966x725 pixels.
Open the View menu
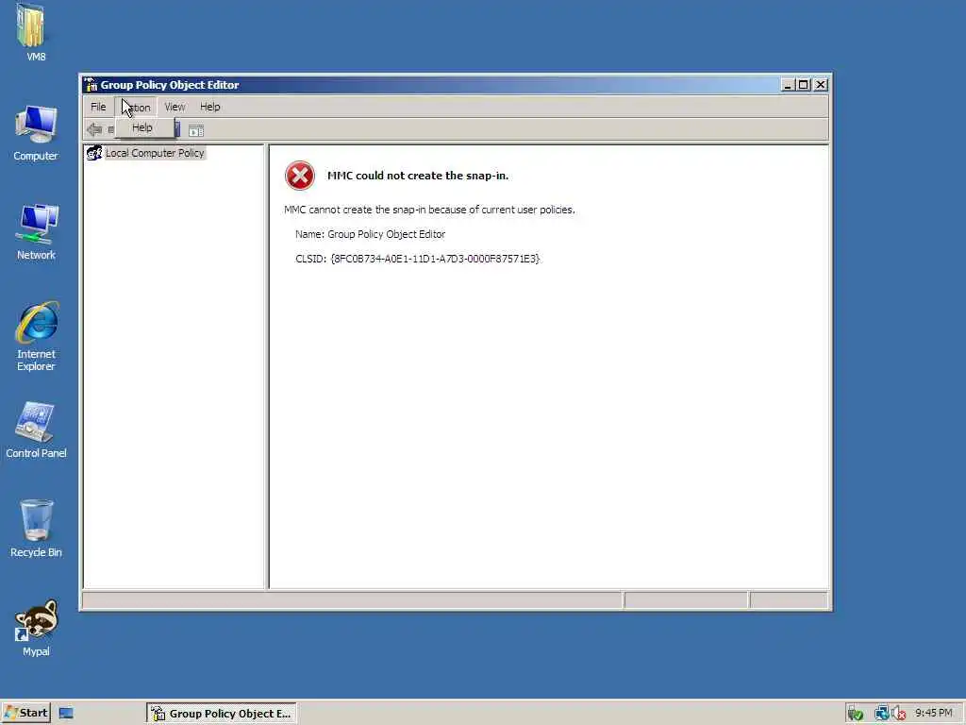[175, 107]
